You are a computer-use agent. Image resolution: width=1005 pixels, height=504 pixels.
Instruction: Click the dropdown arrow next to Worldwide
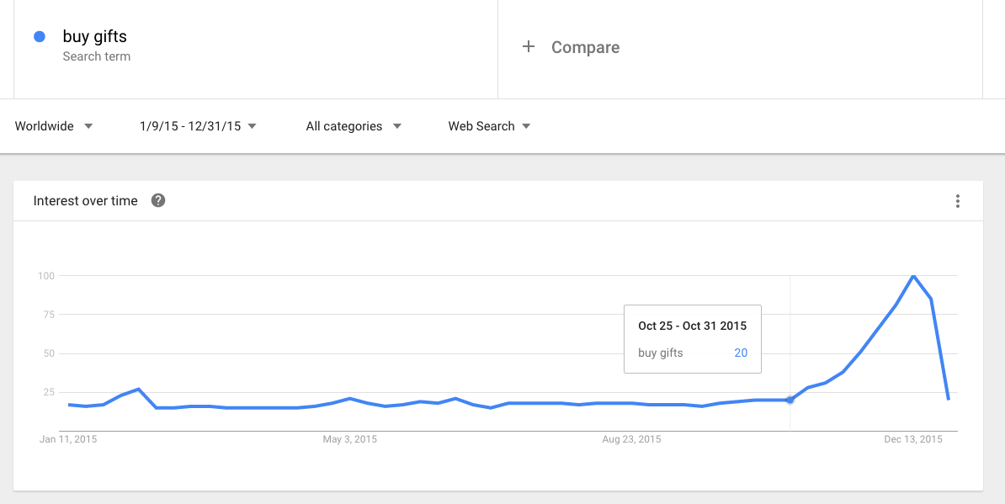[x=88, y=126]
